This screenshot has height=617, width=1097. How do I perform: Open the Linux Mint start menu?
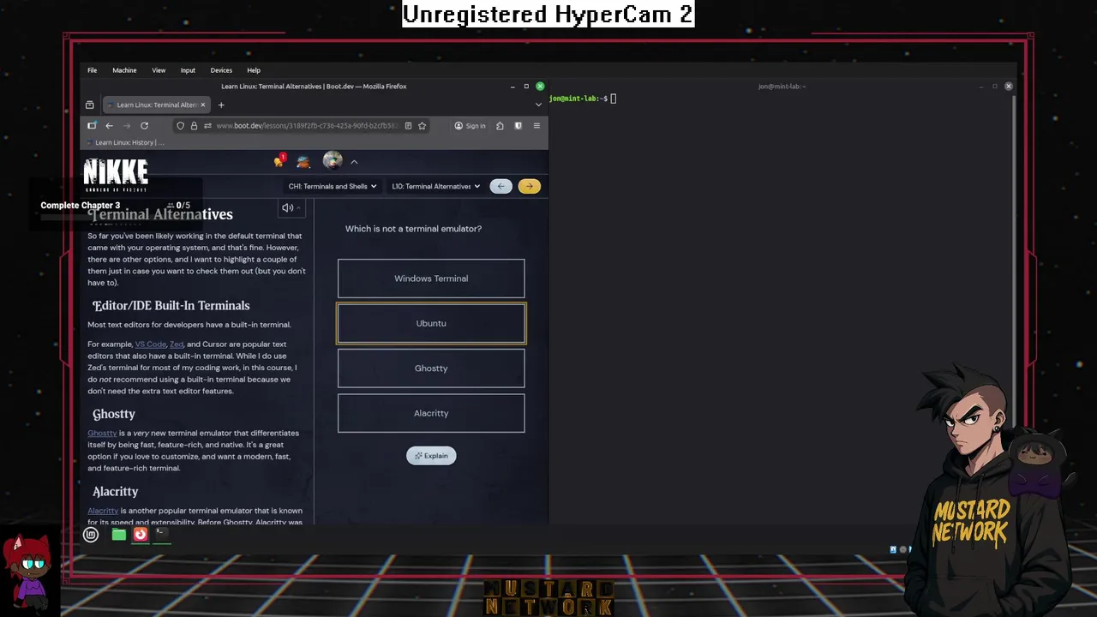click(91, 535)
